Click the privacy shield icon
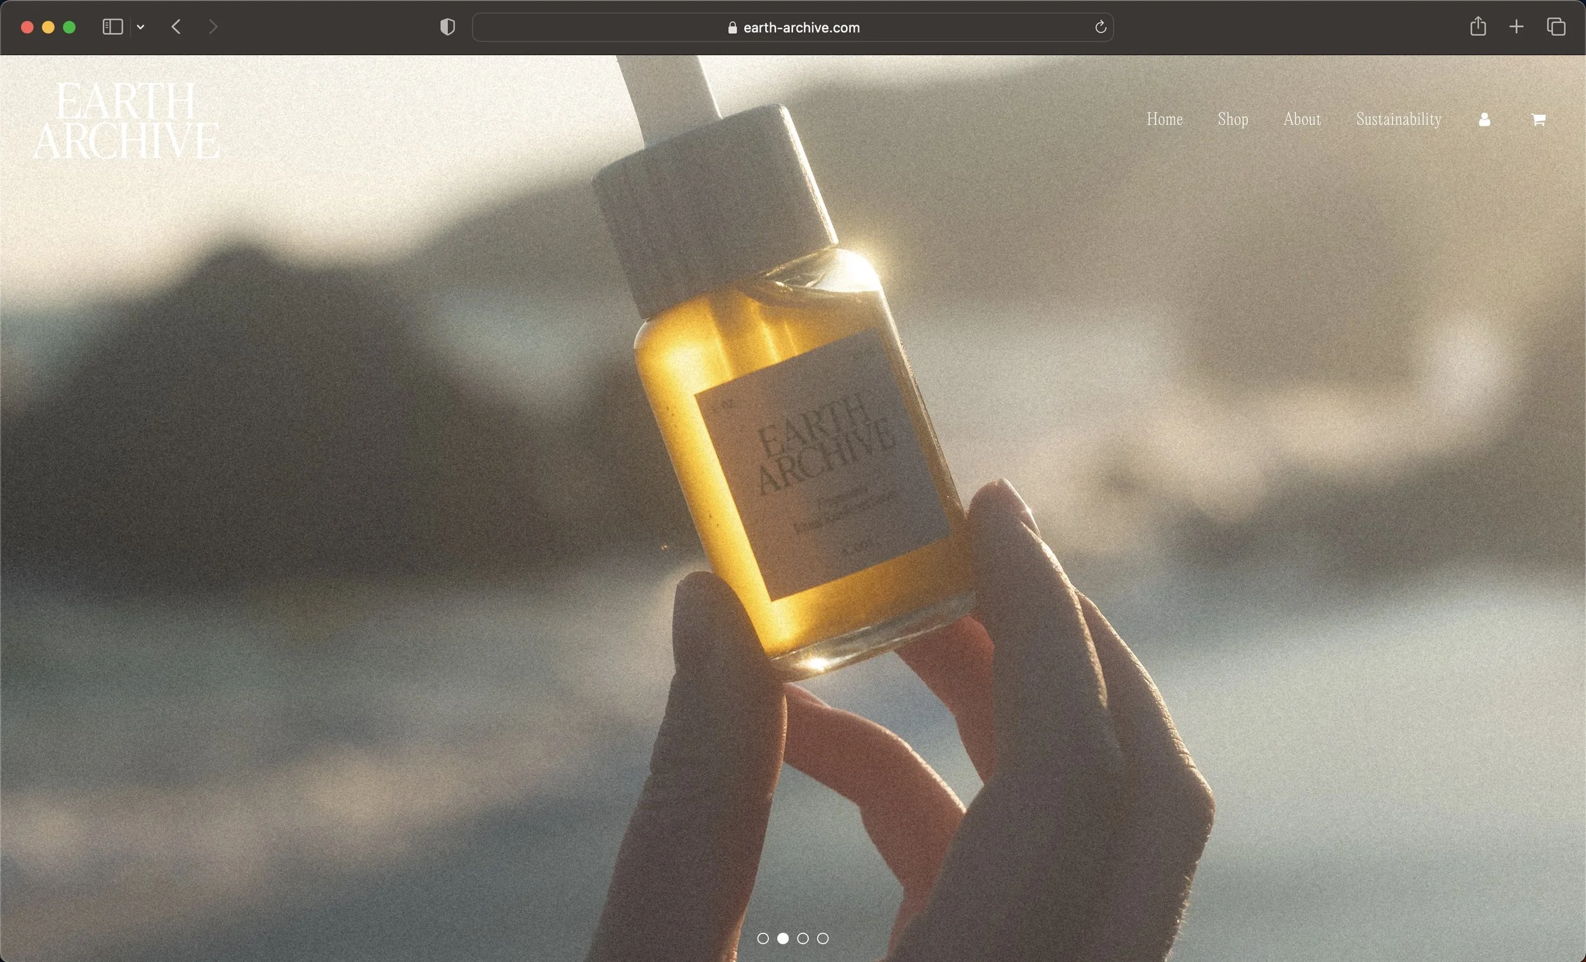The width and height of the screenshot is (1586, 962). (447, 27)
